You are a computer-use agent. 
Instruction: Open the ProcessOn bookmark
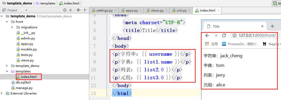240,44
